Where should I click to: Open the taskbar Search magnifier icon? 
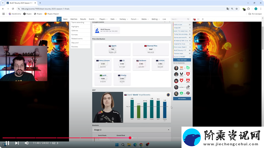point(123,145)
